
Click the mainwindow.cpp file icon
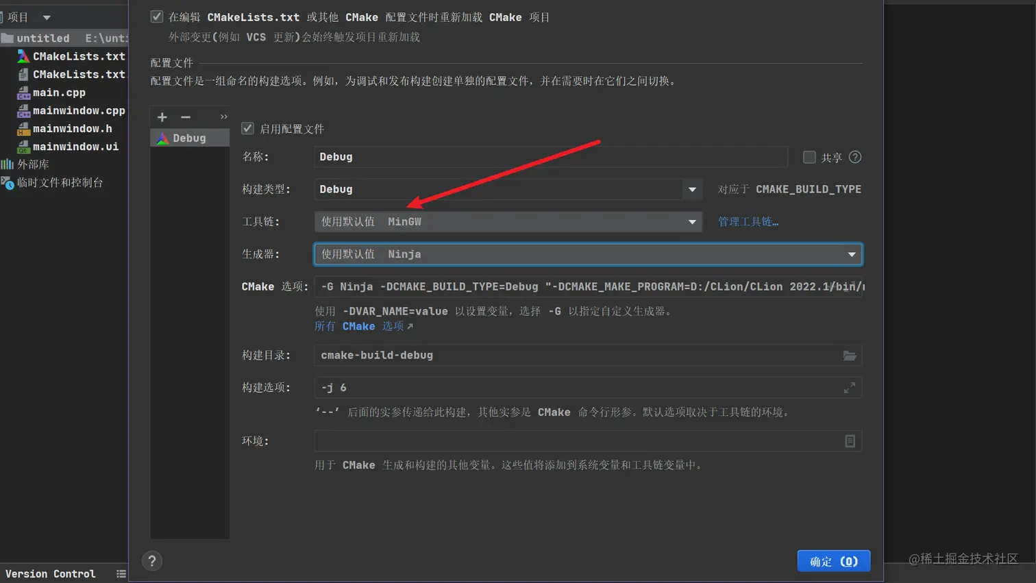coord(23,111)
